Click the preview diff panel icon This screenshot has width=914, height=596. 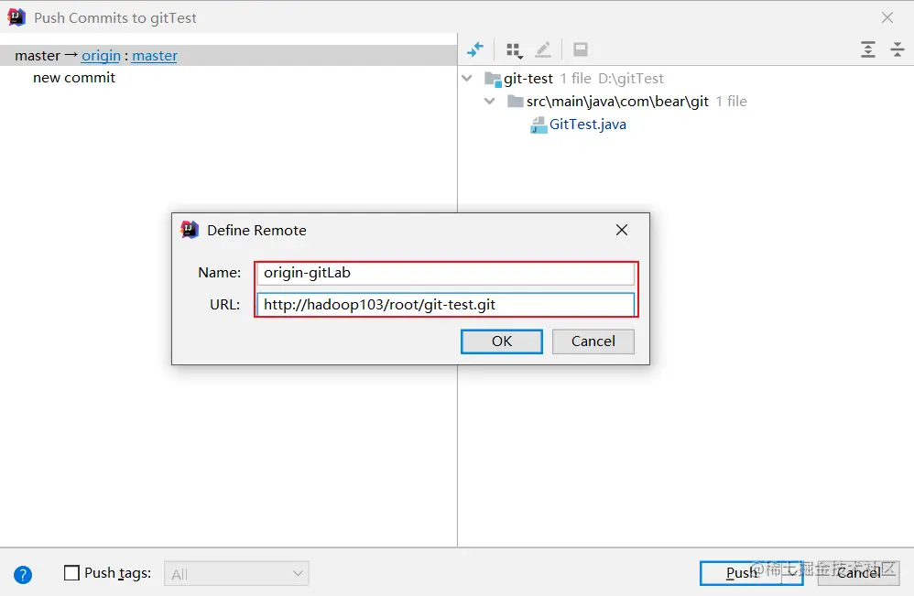click(580, 49)
